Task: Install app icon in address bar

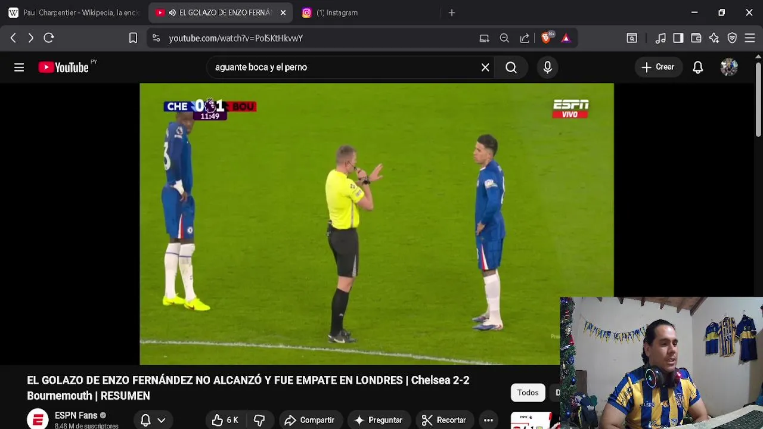Action: point(484,38)
